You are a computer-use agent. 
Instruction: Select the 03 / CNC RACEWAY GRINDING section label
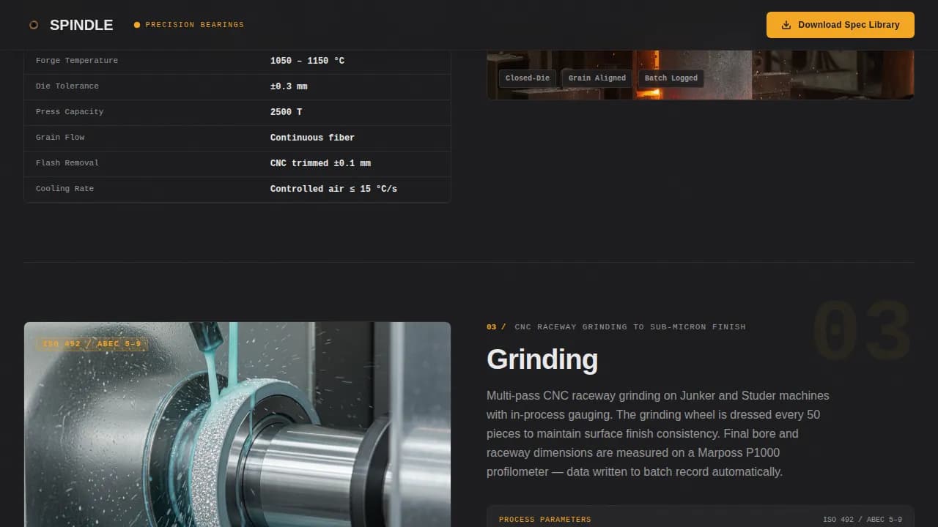pos(616,327)
